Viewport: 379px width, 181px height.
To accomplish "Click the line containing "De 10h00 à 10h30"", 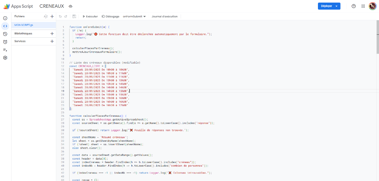I will coord(101,69).
